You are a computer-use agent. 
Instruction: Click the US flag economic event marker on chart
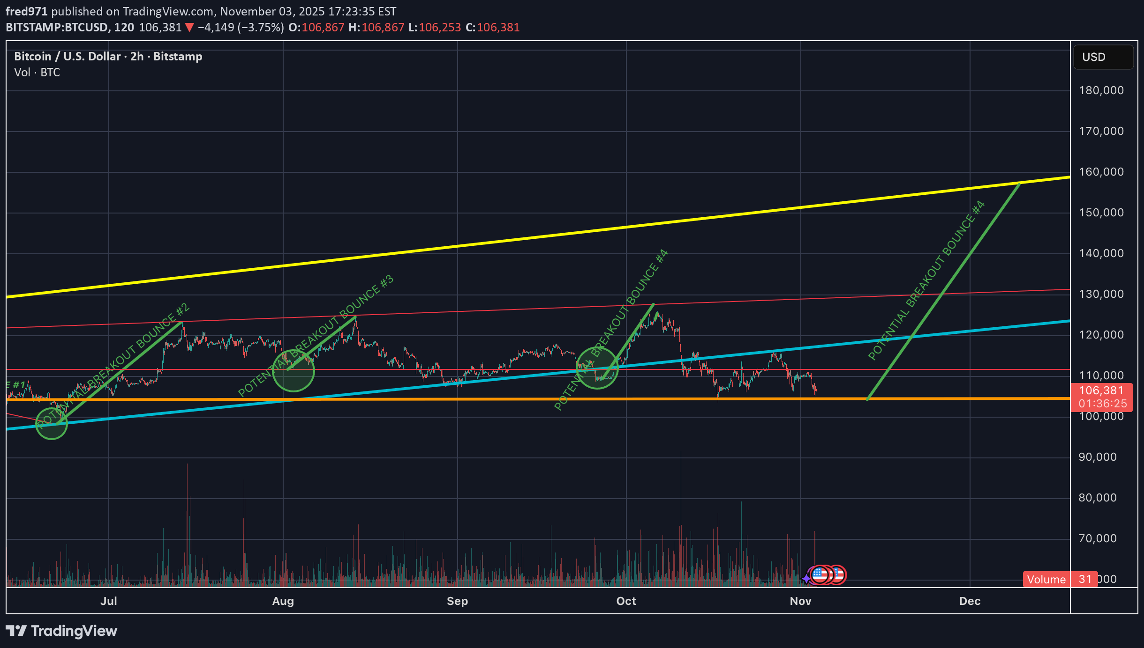pos(820,575)
